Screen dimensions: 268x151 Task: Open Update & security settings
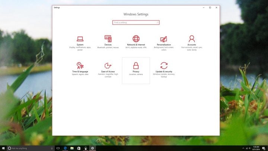(164, 70)
